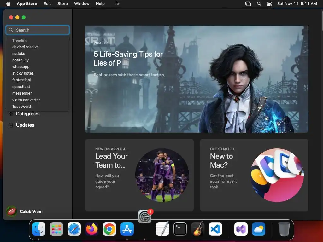Open Visual Studio purple icon in Dock
323x242 pixels.
click(241, 229)
